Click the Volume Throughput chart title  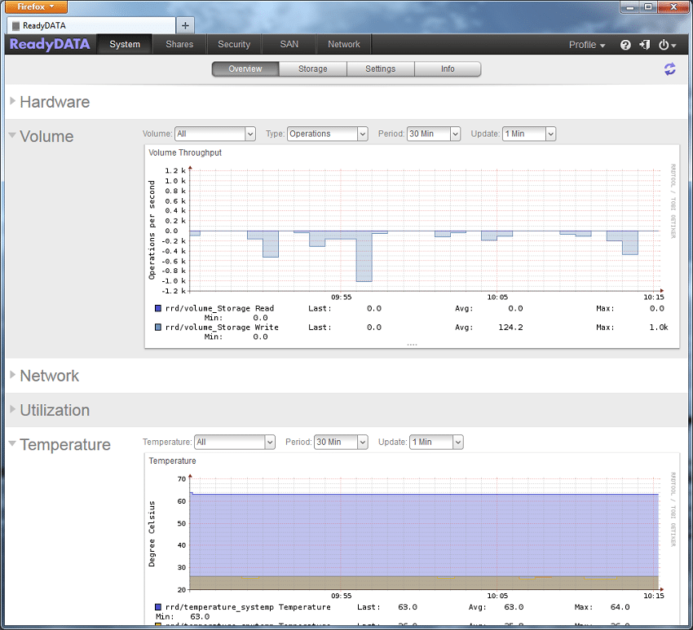coord(185,153)
